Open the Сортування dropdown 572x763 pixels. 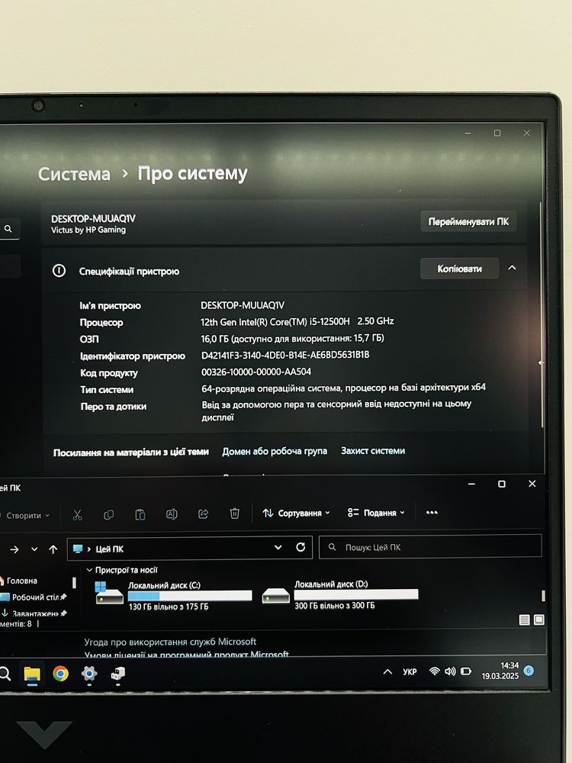[x=296, y=513]
